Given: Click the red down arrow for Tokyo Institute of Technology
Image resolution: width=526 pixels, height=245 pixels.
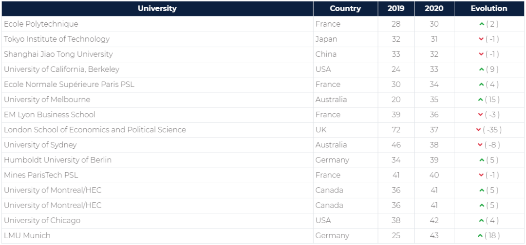Looking at the screenshot, I should click(481, 39).
